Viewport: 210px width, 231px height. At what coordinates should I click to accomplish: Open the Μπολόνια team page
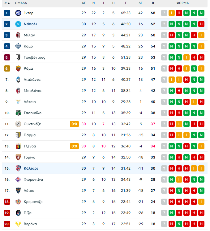pos(32,91)
